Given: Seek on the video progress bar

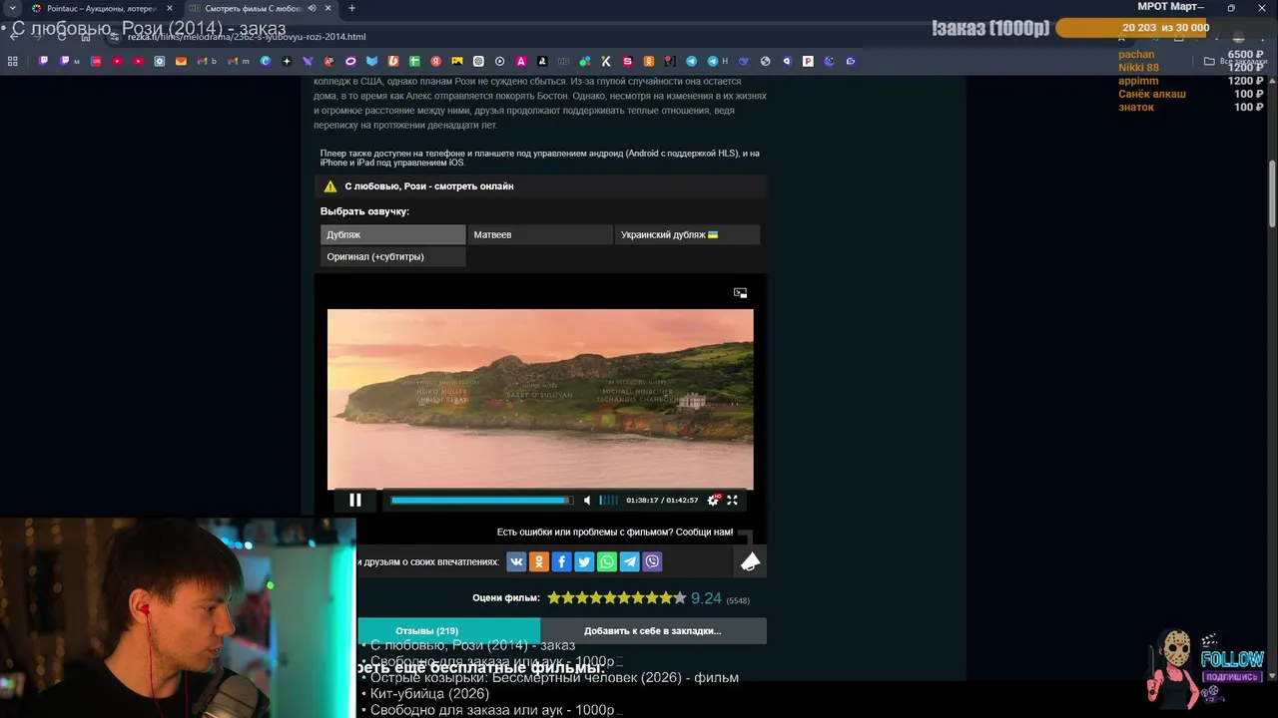Looking at the screenshot, I should pyautogui.click(x=481, y=501).
